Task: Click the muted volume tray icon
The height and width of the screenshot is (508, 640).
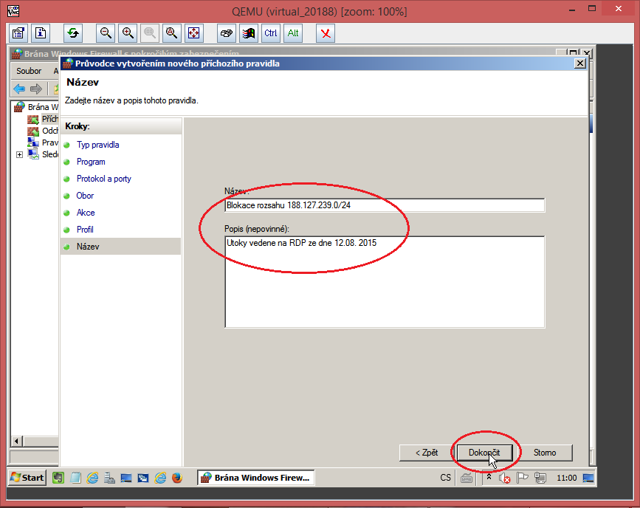Action: pyautogui.click(x=504, y=478)
